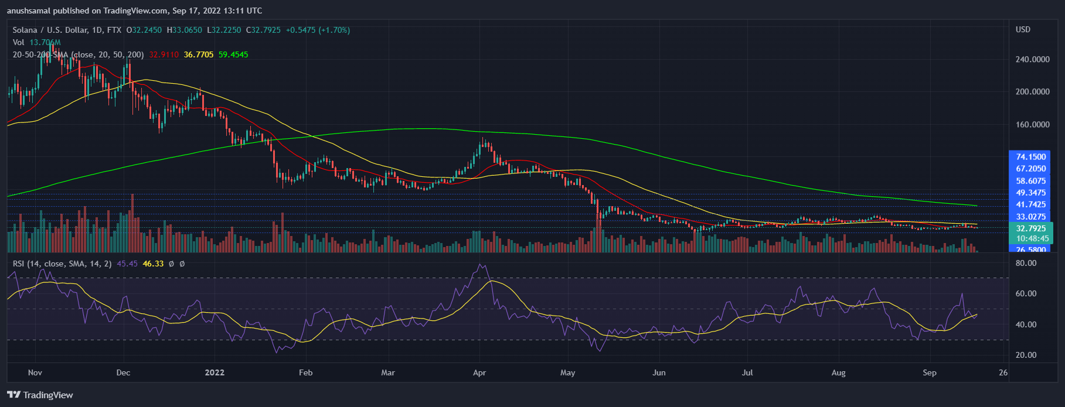Click the current price label 32.7925
Image resolution: width=1065 pixels, height=407 pixels.
1030,228
